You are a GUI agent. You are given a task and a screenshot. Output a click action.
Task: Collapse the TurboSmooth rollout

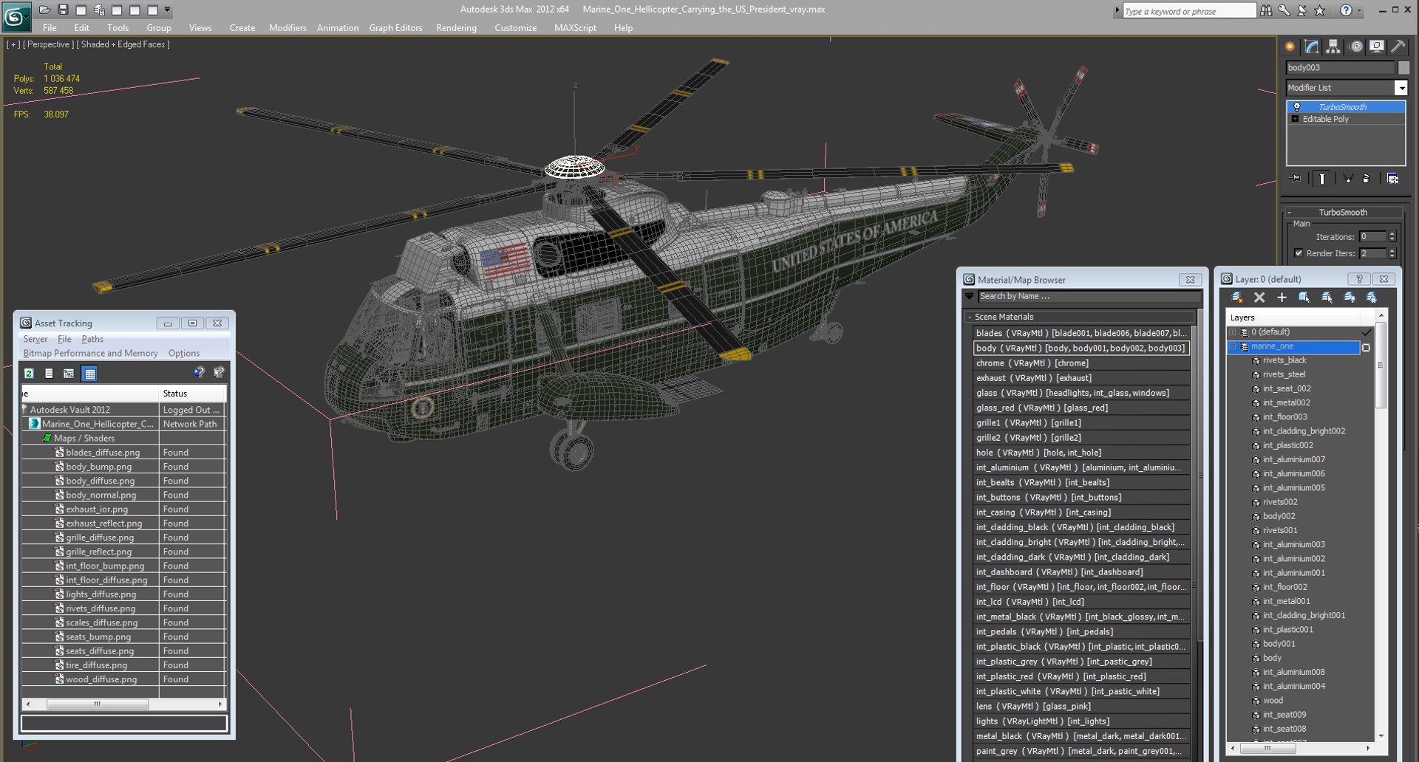coord(1290,213)
